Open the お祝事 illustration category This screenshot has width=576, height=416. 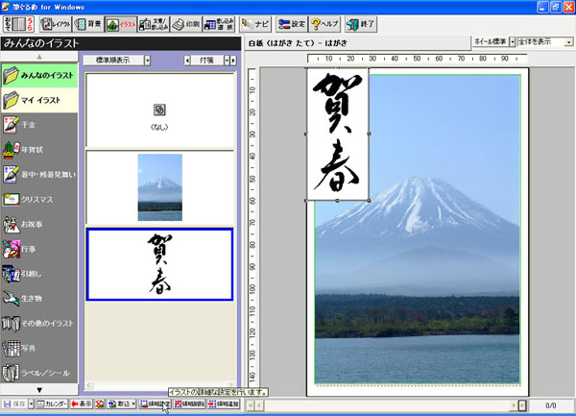click(x=39, y=224)
